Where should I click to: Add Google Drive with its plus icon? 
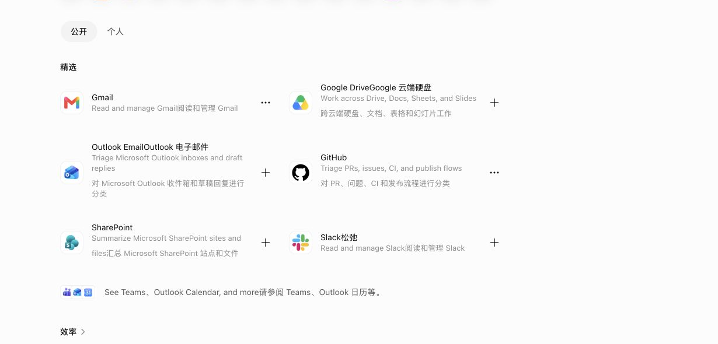click(494, 103)
